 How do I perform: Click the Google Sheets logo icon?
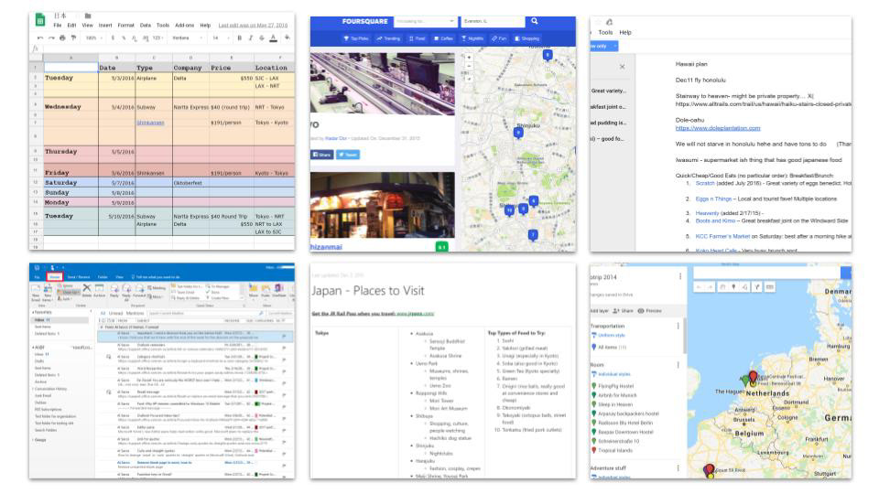coord(40,19)
